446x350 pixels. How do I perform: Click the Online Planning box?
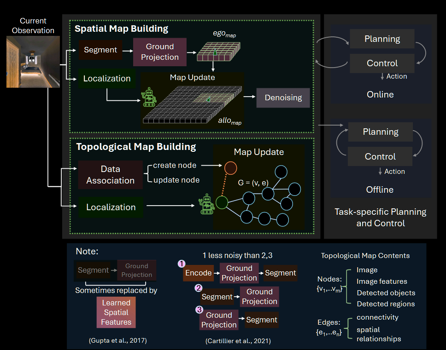382,39
